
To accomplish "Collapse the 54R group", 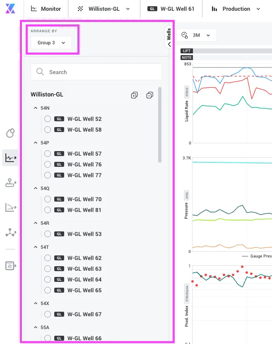I will pyautogui.click(x=36, y=223).
